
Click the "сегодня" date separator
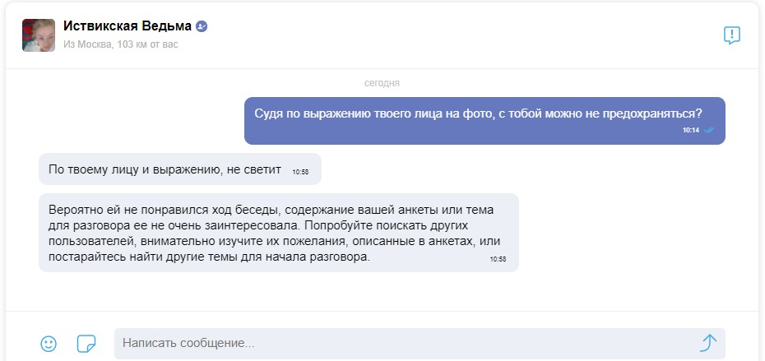tap(382, 83)
